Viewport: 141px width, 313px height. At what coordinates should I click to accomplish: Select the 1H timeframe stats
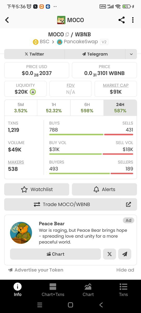(54, 108)
